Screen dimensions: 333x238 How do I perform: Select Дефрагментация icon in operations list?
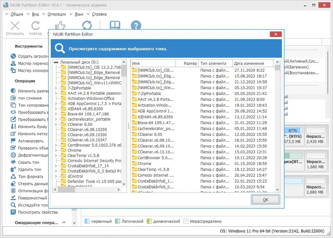tap(13, 155)
